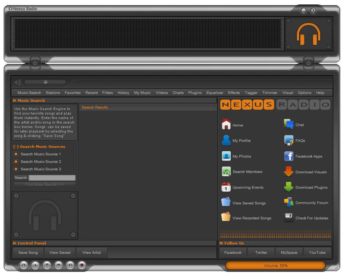
Task: Open View Saved Songs folder icon
Action: point(226,202)
